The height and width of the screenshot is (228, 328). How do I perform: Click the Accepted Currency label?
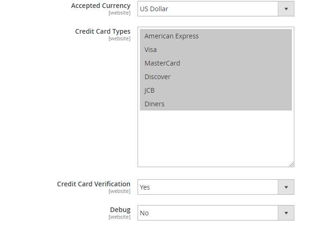tap(101, 6)
